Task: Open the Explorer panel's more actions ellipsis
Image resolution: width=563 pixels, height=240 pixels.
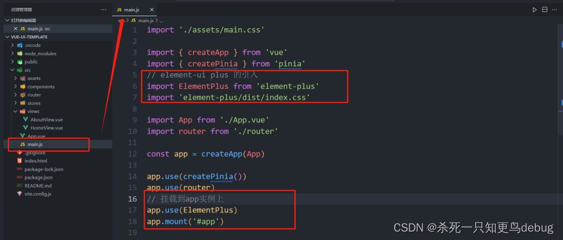Action: click(104, 10)
